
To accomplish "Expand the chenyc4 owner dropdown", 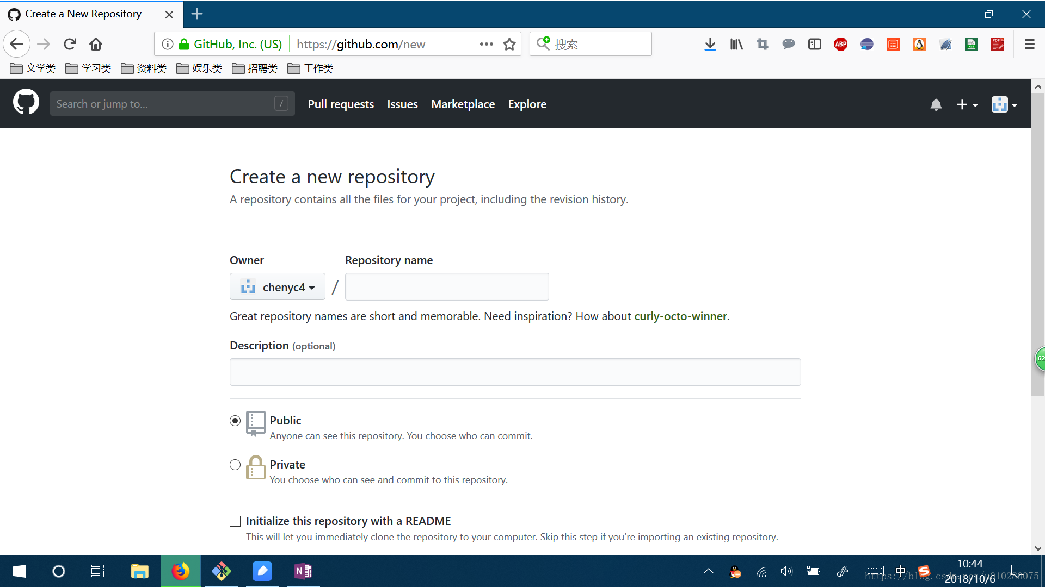I will (x=278, y=286).
